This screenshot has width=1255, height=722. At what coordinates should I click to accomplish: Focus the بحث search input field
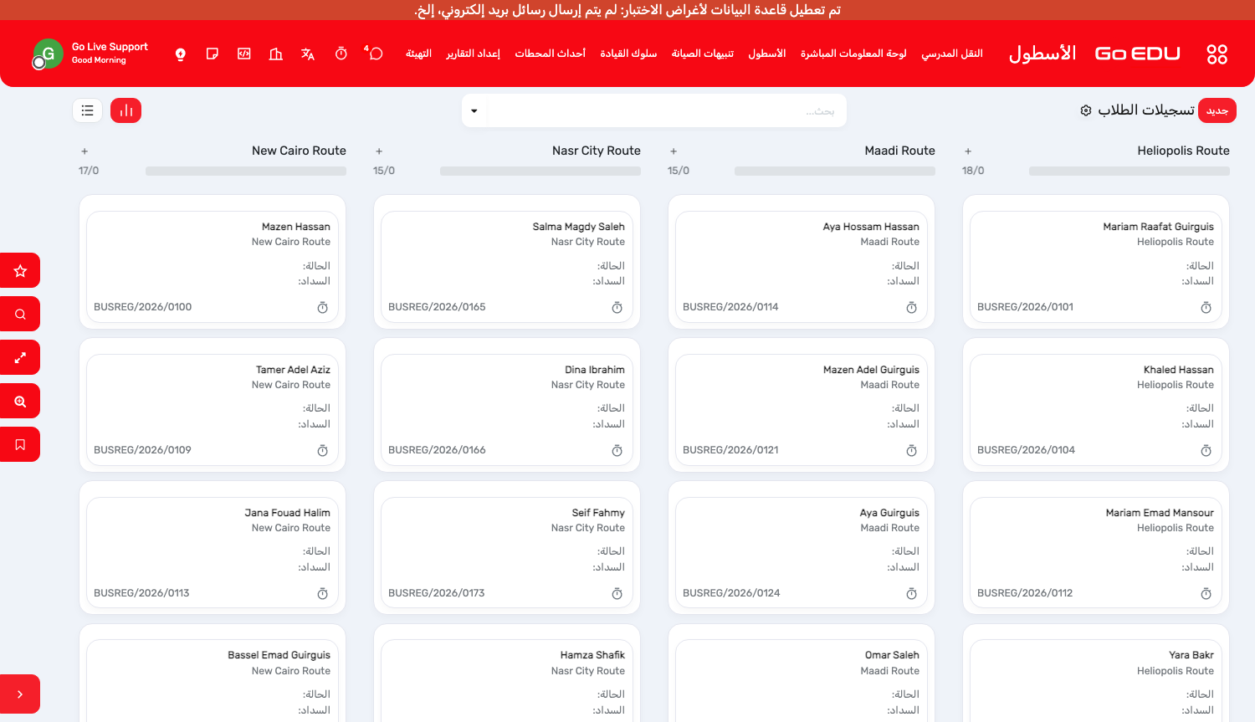[x=665, y=111]
